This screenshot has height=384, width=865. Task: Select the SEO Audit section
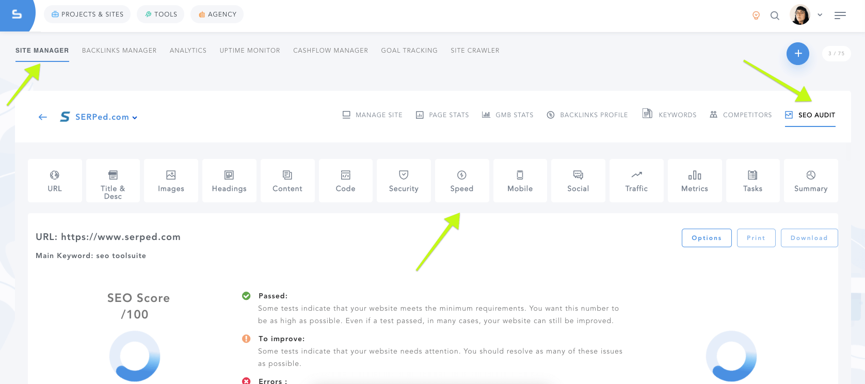(810, 115)
